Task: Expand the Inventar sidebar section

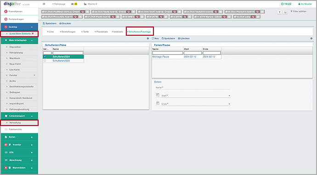Action: click(32, 145)
